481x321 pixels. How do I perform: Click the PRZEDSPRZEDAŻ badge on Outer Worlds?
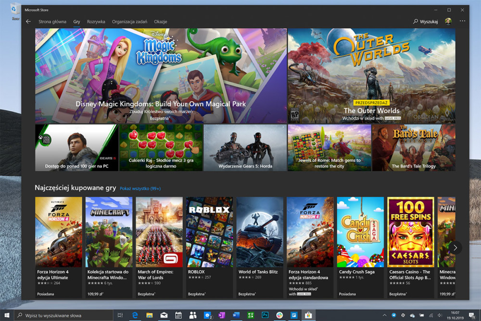(371, 103)
